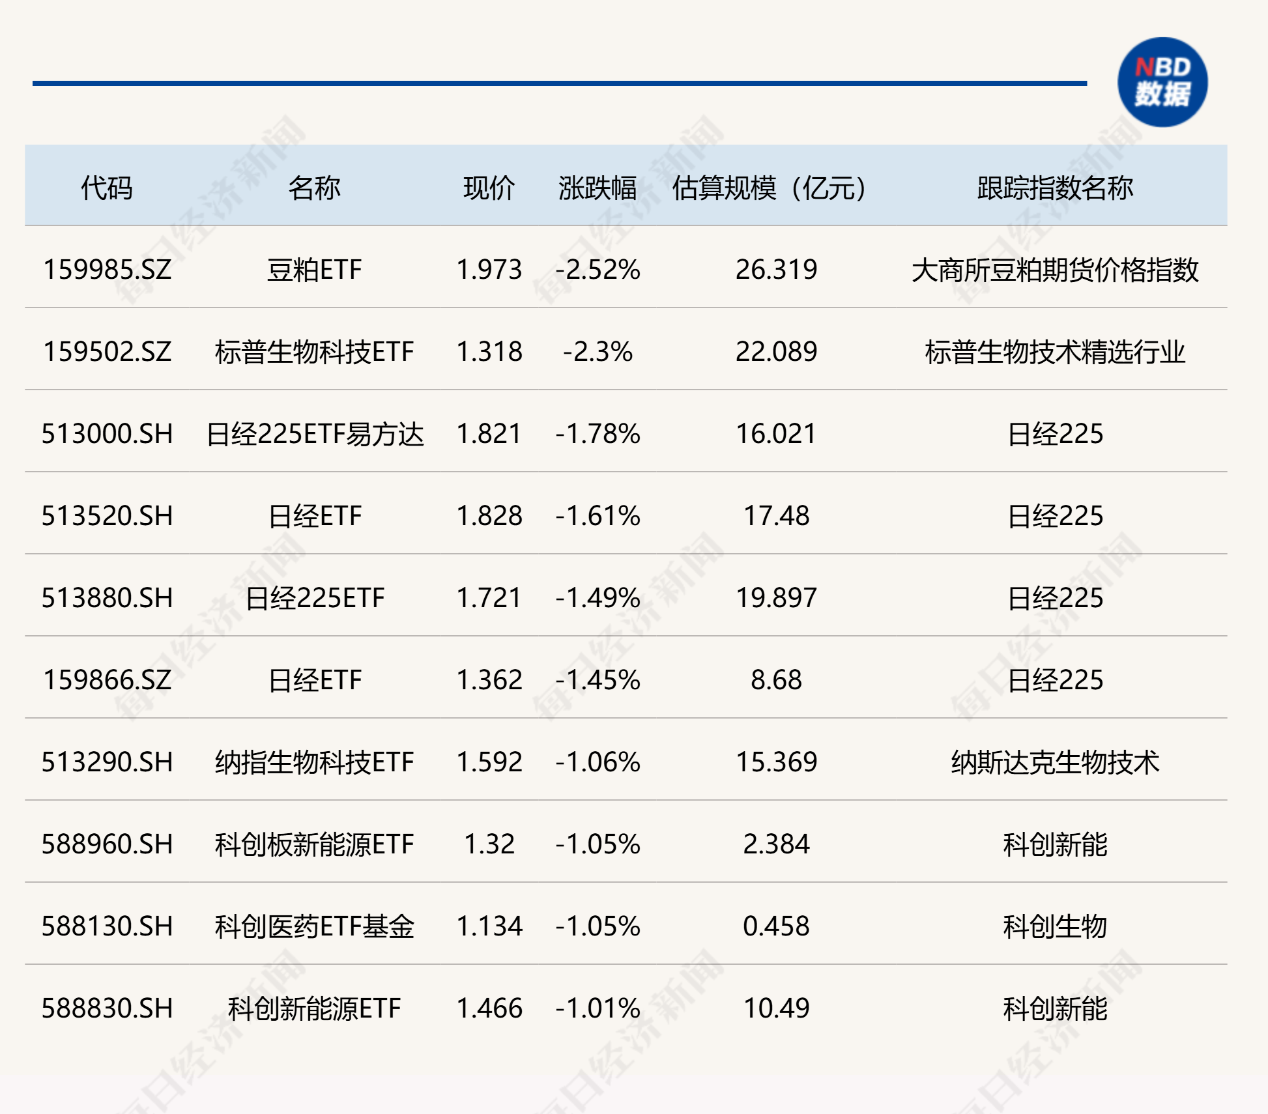Click the 现价 column header
The image size is (1268, 1114).
(489, 188)
